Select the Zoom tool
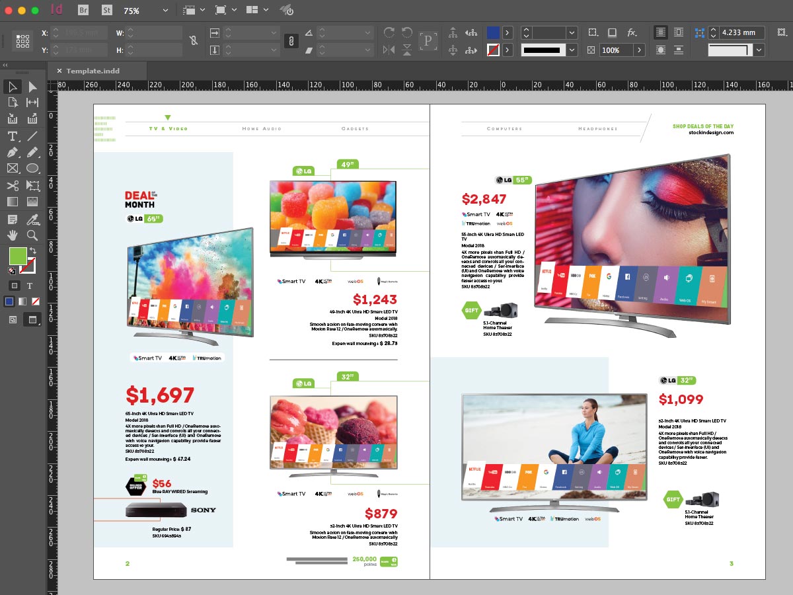The width and height of the screenshot is (793, 595). pos(32,235)
